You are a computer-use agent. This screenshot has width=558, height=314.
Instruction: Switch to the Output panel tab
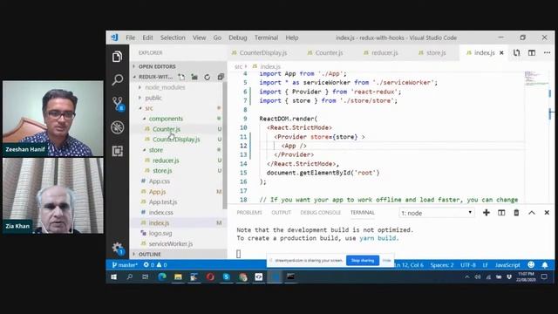[x=281, y=213]
